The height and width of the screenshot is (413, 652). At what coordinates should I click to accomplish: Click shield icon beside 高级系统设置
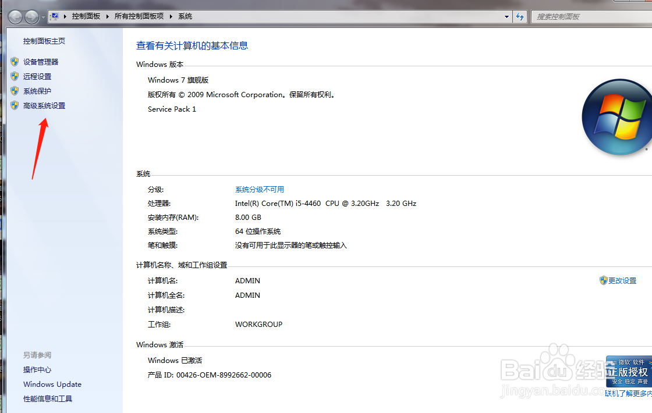coord(15,105)
